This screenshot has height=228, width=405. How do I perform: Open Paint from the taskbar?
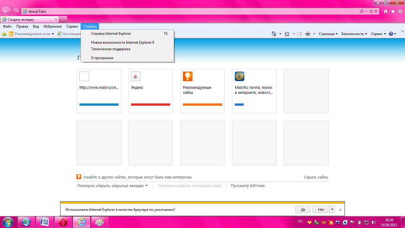click(100, 222)
